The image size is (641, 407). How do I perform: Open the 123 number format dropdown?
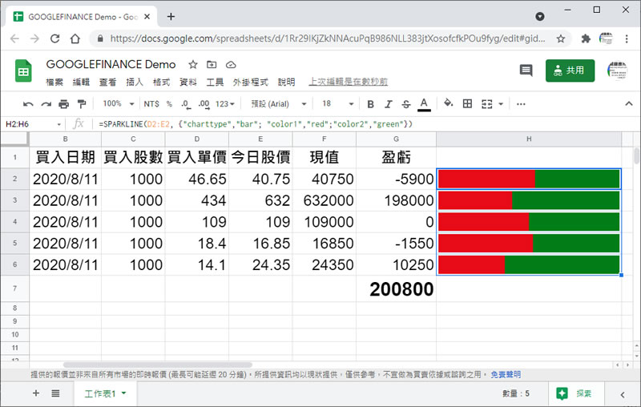[x=225, y=104]
